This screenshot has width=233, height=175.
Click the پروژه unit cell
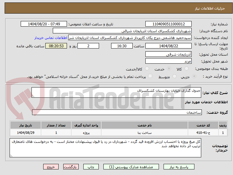86,133
